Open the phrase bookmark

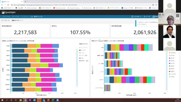pos(127,8)
